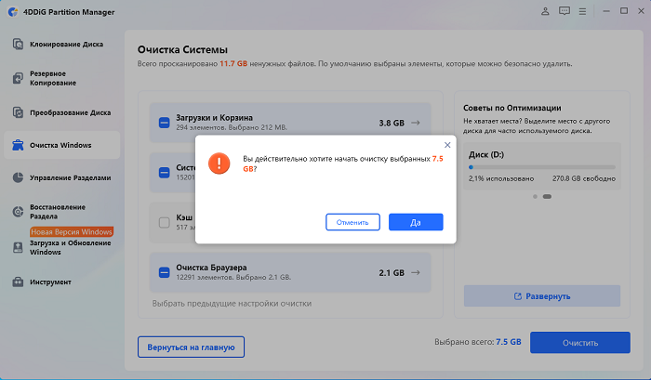Viewport: 651px width, 380px height.
Task: Click the 3.8 GB size value
Action: click(392, 124)
